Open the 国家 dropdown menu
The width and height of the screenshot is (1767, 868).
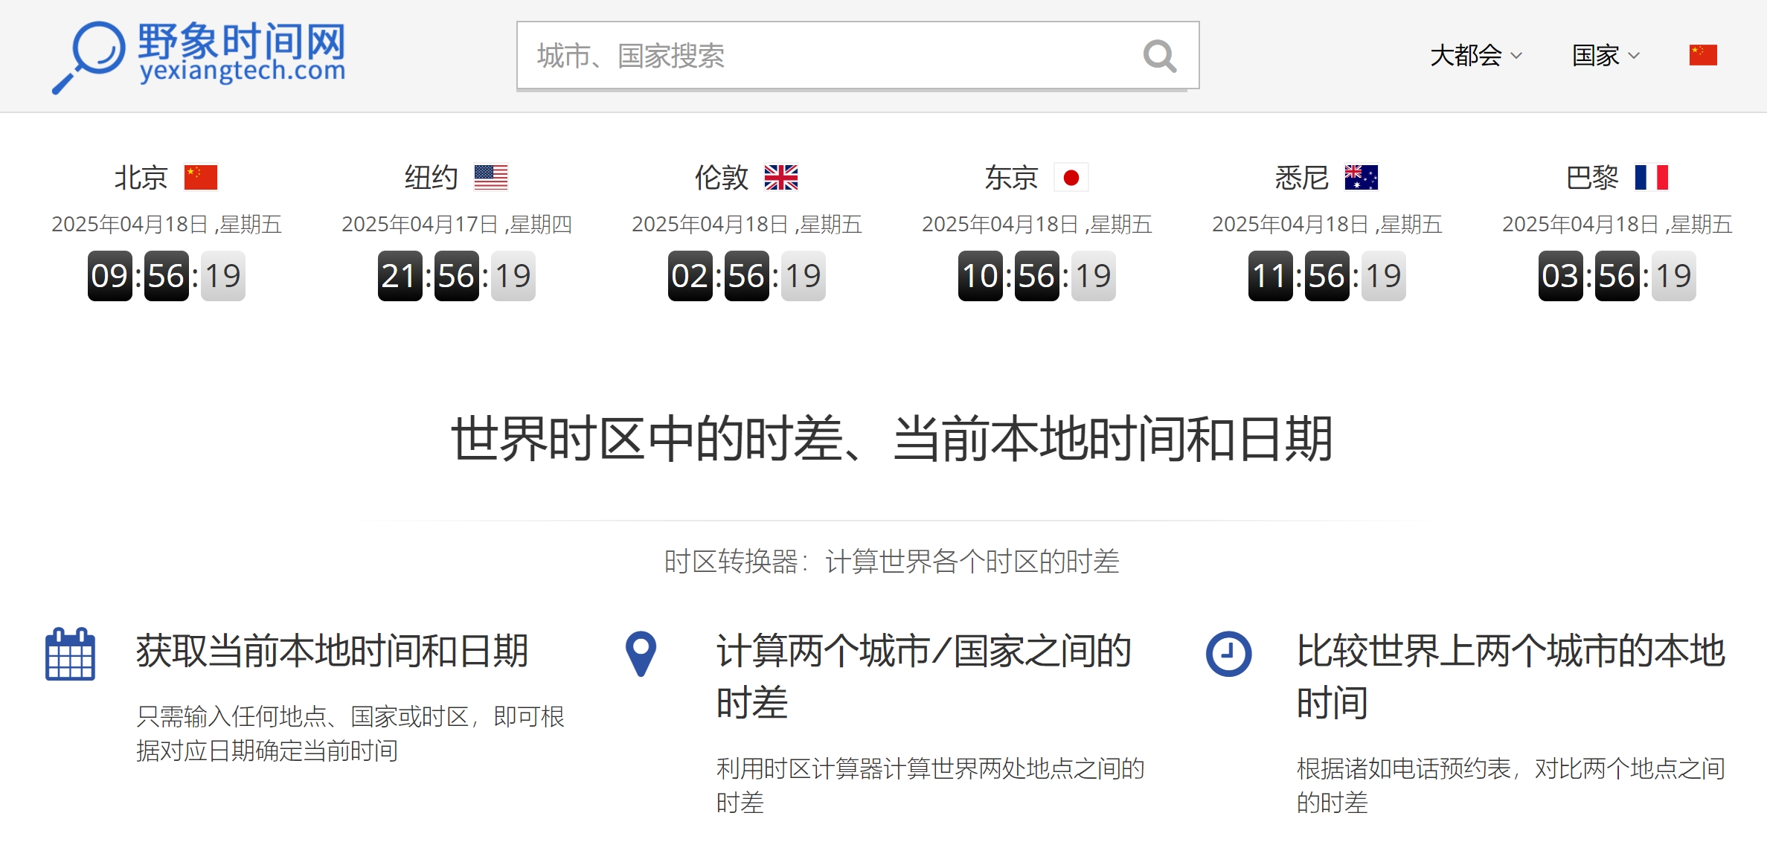pyautogui.click(x=1606, y=56)
